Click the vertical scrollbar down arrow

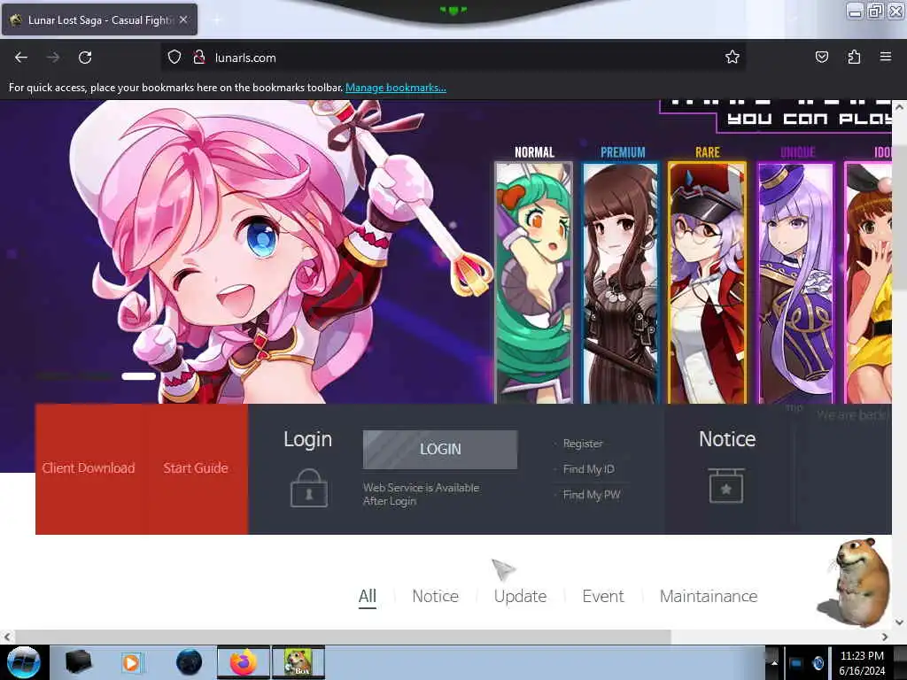899,622
